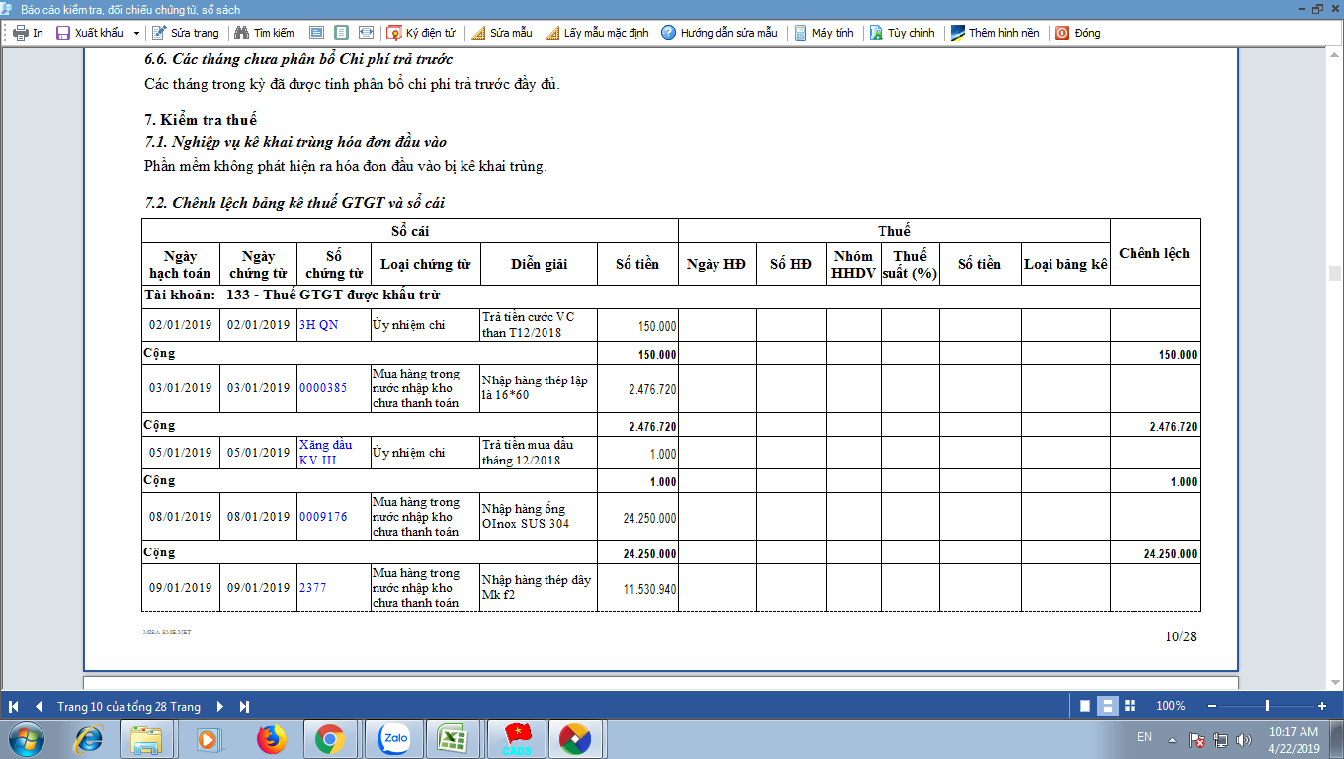This screenshot has width=1344, height=759.
Task: Show hidden system tray icons arrow
Action: 1172,739
